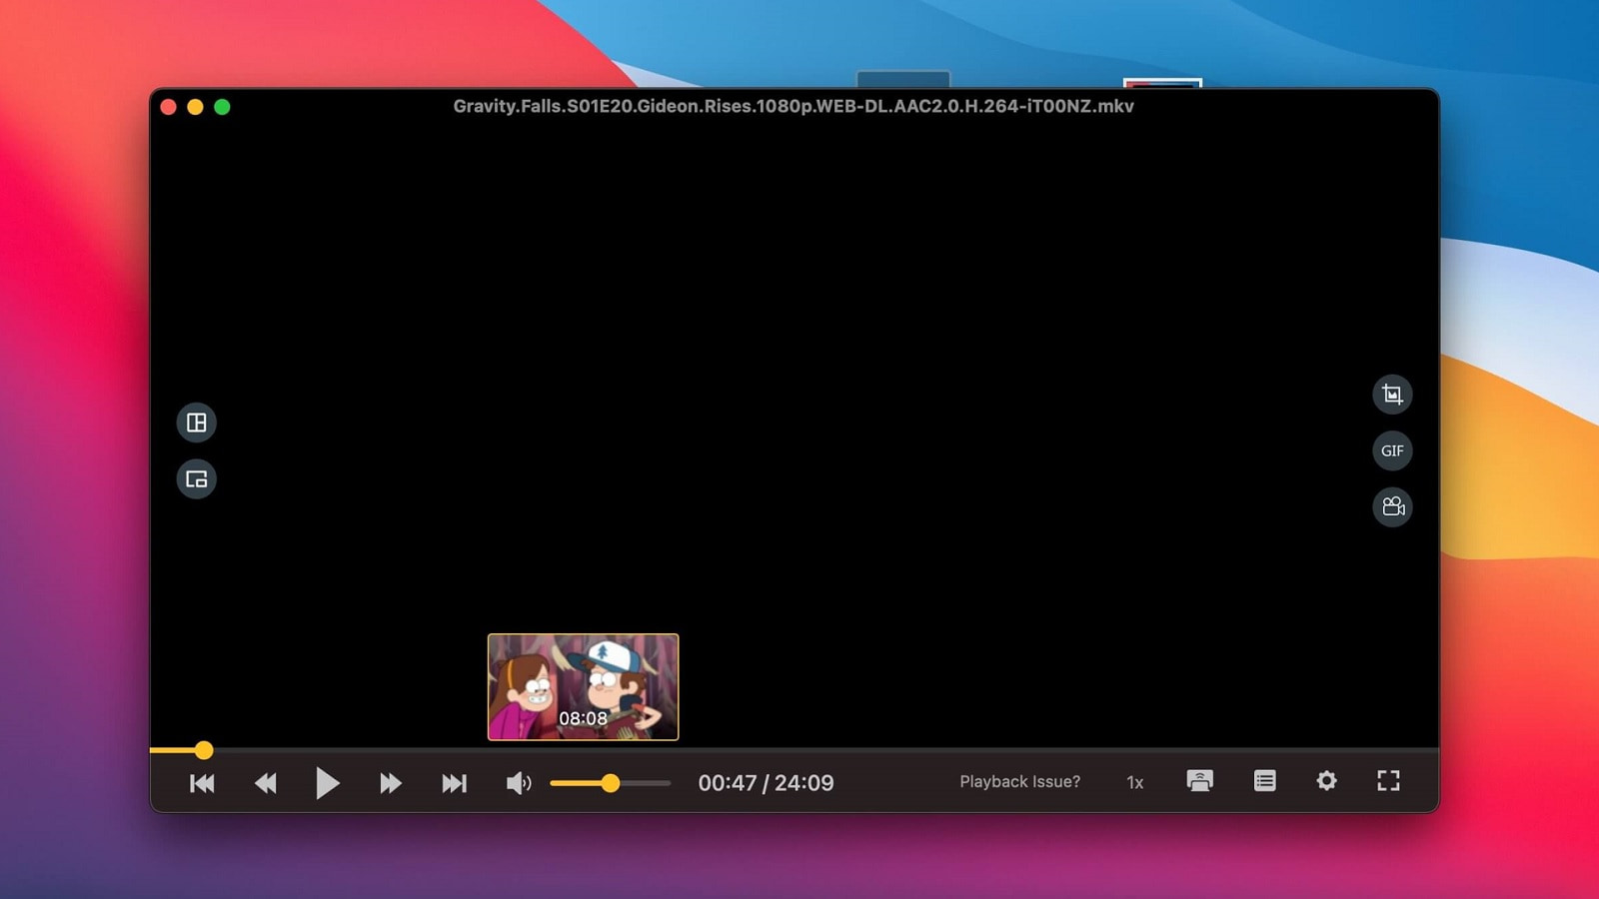Screen dimensions: 1599x899
Task: Rewind the video
Action: coord(265,783)
